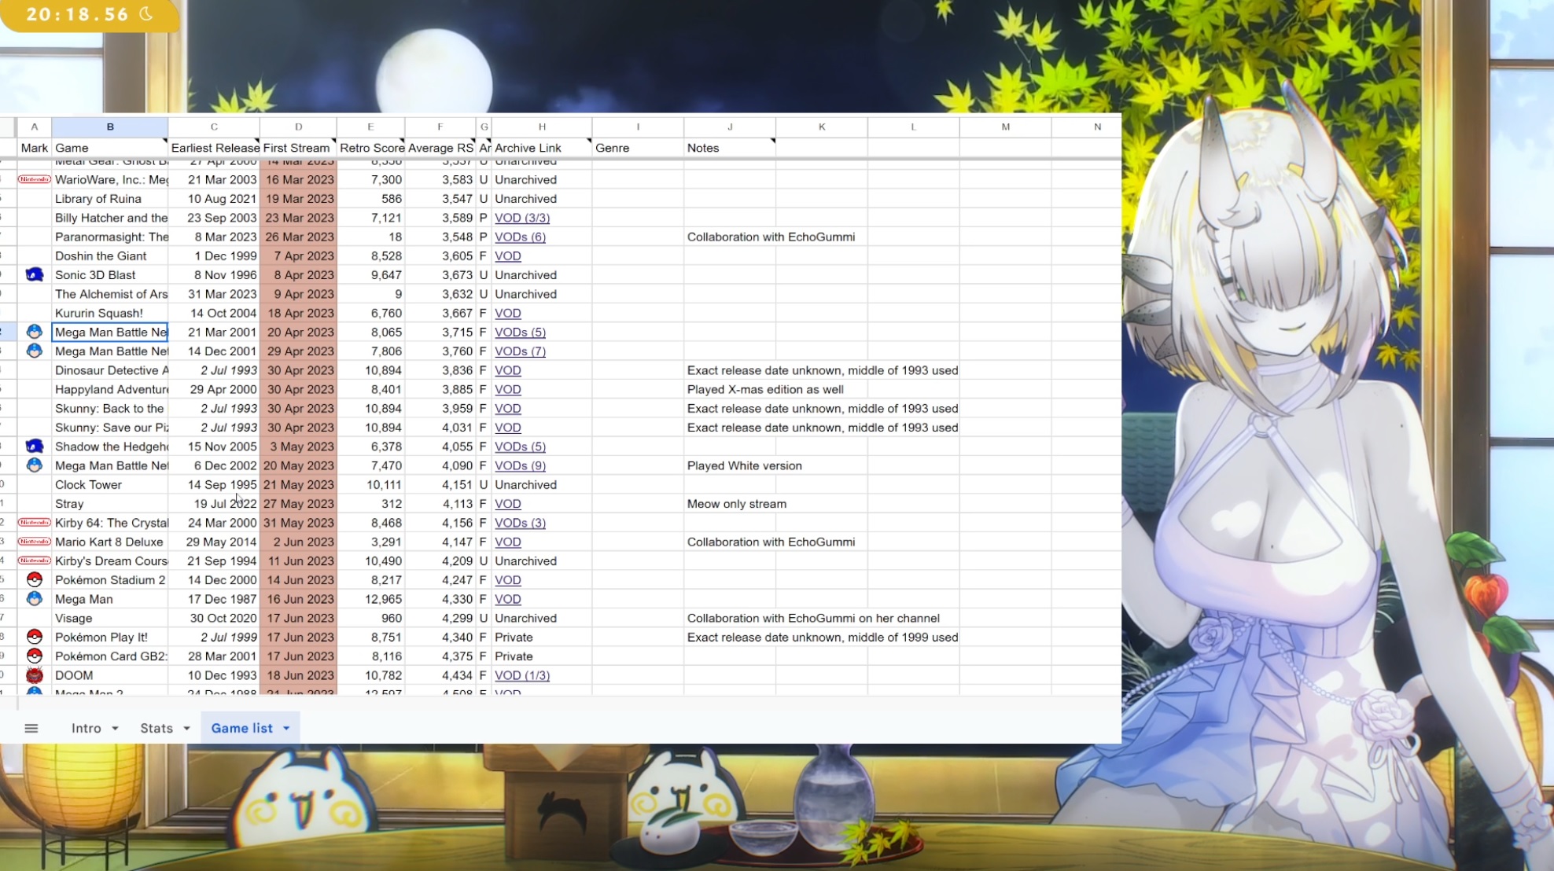This screenshot has height=871, width=1554.
Task: Click the Sonic icon beside Sonic 3D Blast
Action: click(x=35, y=274)
